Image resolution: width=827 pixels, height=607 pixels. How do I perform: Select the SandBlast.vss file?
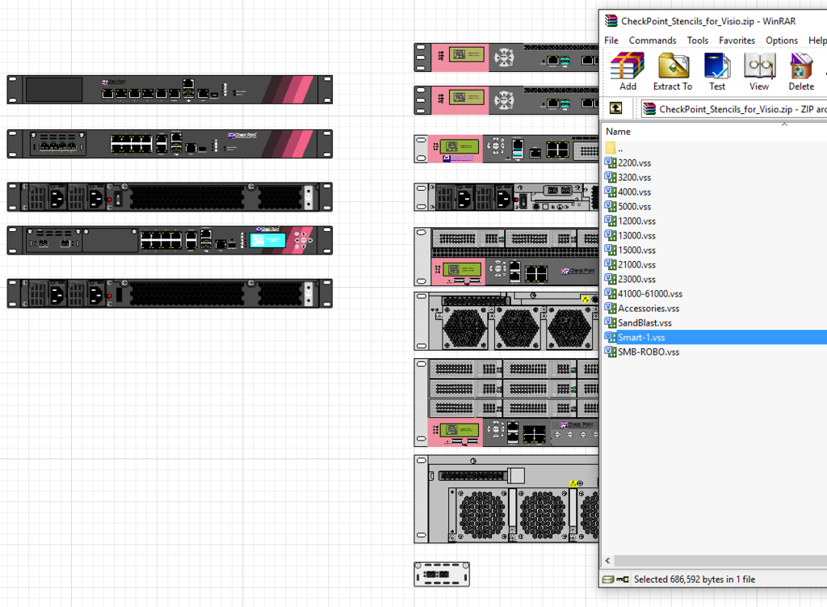pyautogui.click(x=644, y=323)
